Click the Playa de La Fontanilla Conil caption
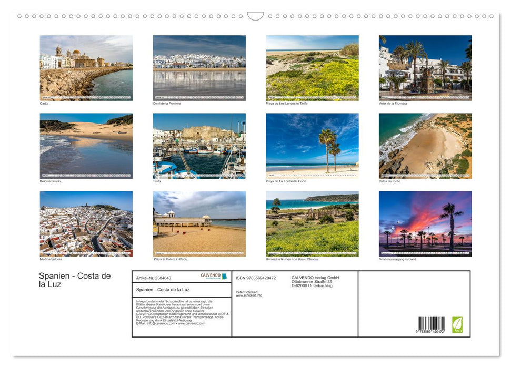 286,181
